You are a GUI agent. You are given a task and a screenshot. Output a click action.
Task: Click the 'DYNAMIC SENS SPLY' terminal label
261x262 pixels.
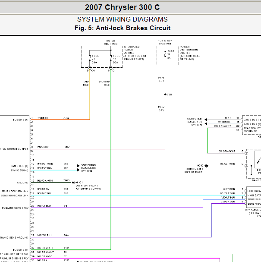[15, 208]
